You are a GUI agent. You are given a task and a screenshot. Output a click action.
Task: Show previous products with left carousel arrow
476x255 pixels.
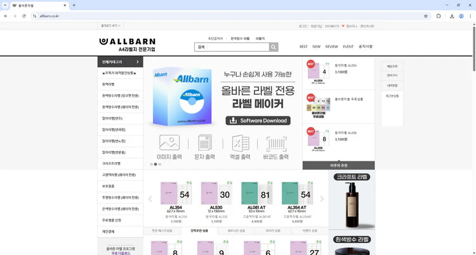[150, 199]
